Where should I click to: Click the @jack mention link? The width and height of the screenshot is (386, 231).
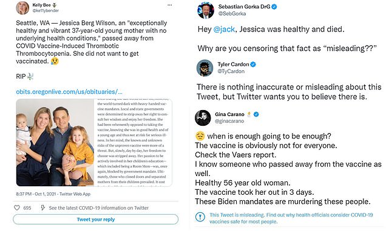click(x=224, y=30)
